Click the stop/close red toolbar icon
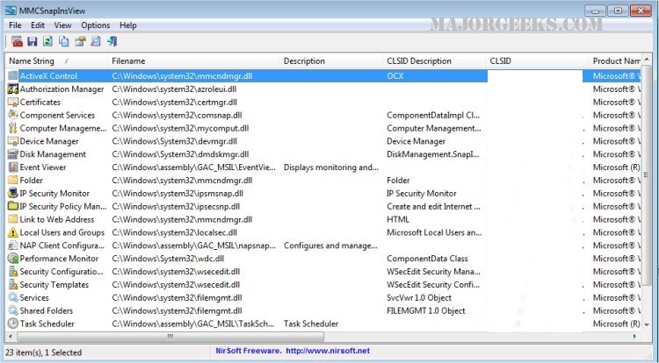The width and height of the screenshot is (659, 363). point(17,41)
